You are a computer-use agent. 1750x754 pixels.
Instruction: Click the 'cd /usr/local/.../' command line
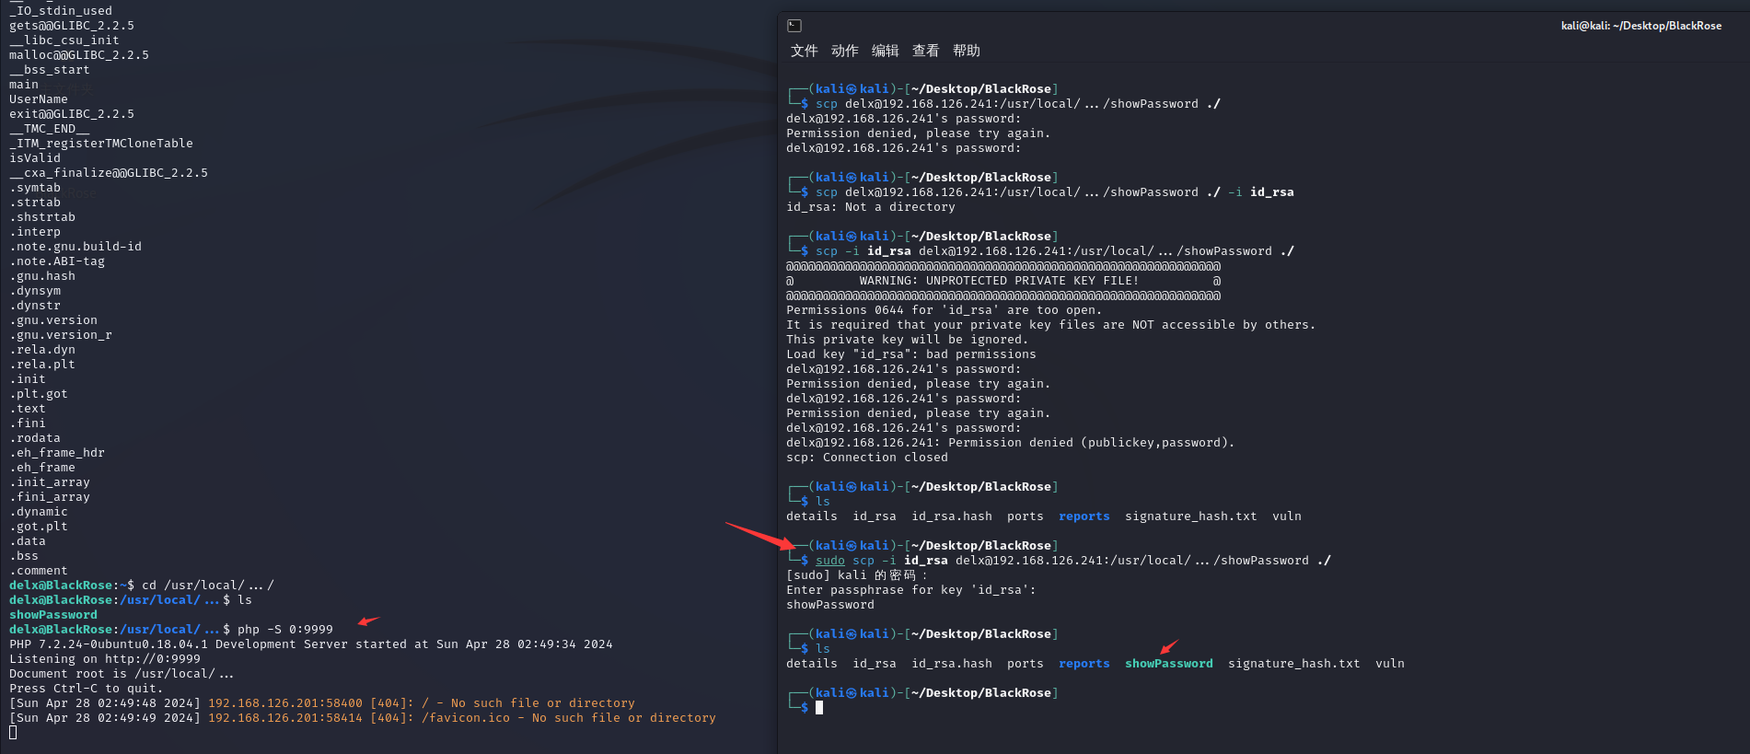207,586
